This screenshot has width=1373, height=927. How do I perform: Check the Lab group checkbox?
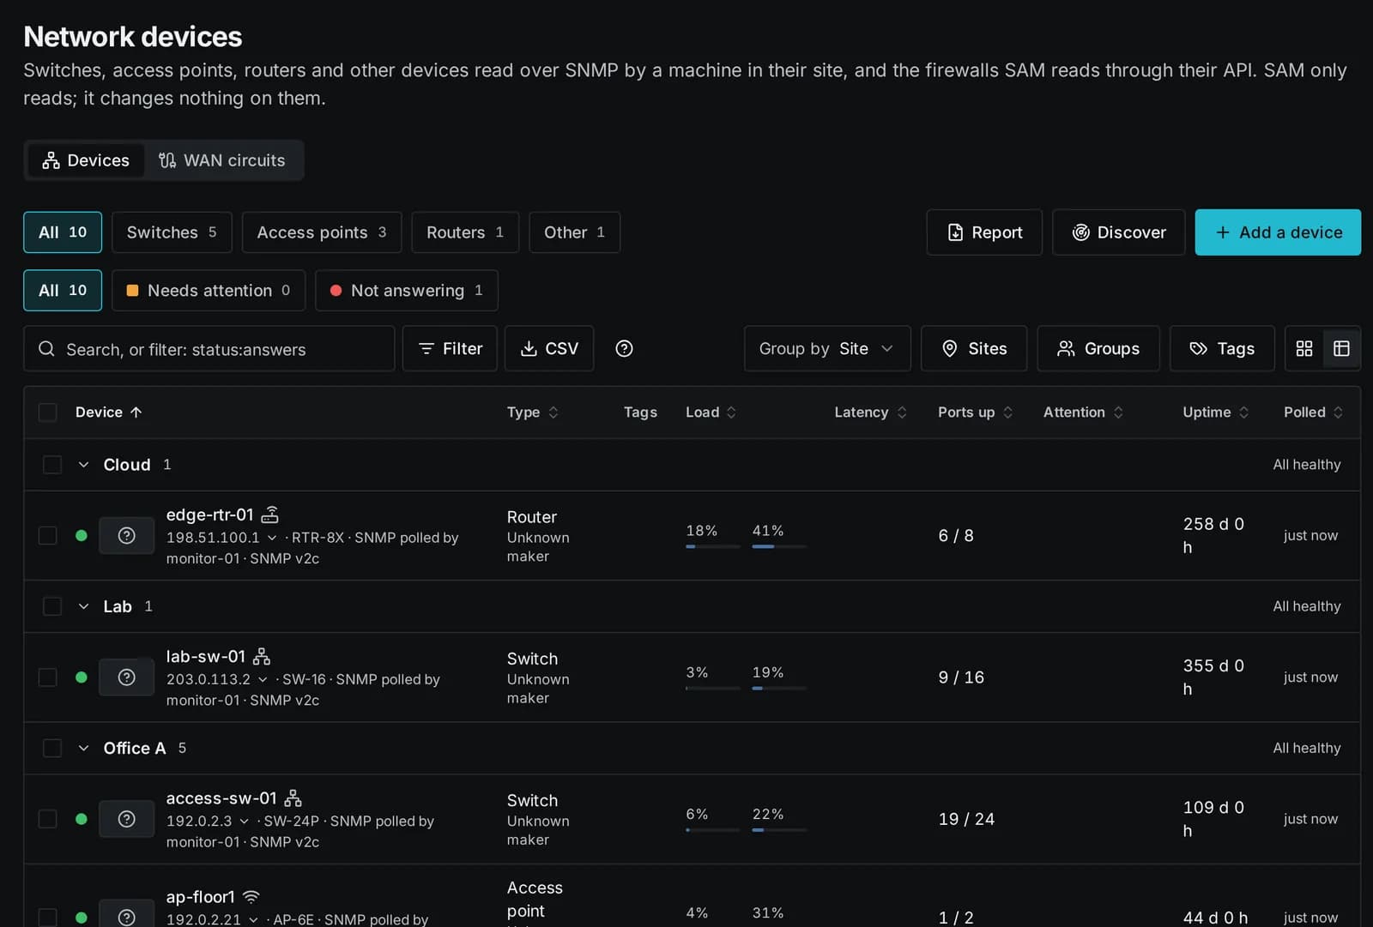[52, 606]
